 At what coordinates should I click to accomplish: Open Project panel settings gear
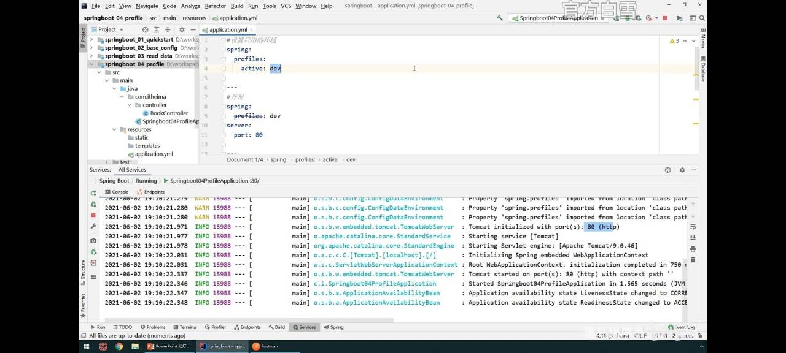pos(182,29)
